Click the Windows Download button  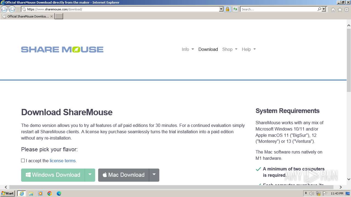point(53,175)
